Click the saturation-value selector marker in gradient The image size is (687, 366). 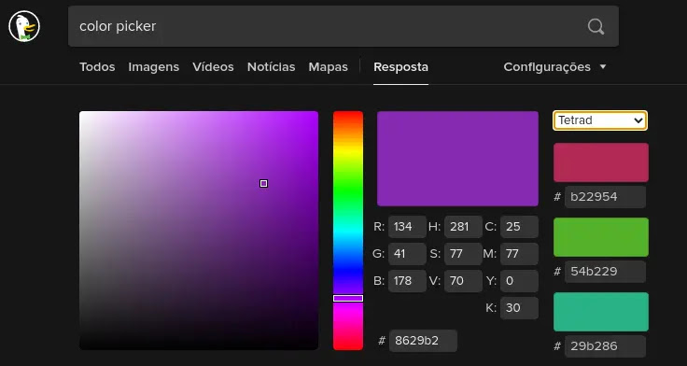(x=263, y=184)
